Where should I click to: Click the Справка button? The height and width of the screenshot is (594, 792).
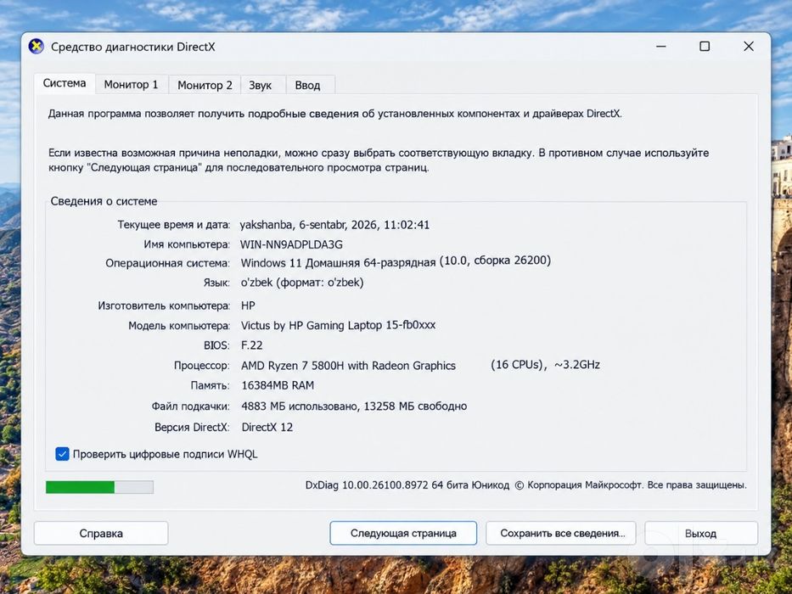pos(101,534)
